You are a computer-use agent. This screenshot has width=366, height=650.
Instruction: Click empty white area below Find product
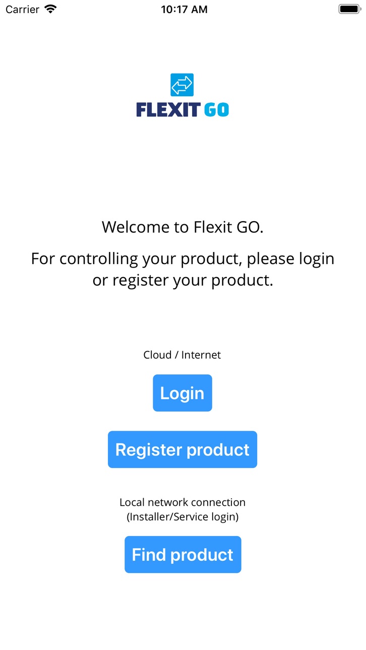coord(183,612)
